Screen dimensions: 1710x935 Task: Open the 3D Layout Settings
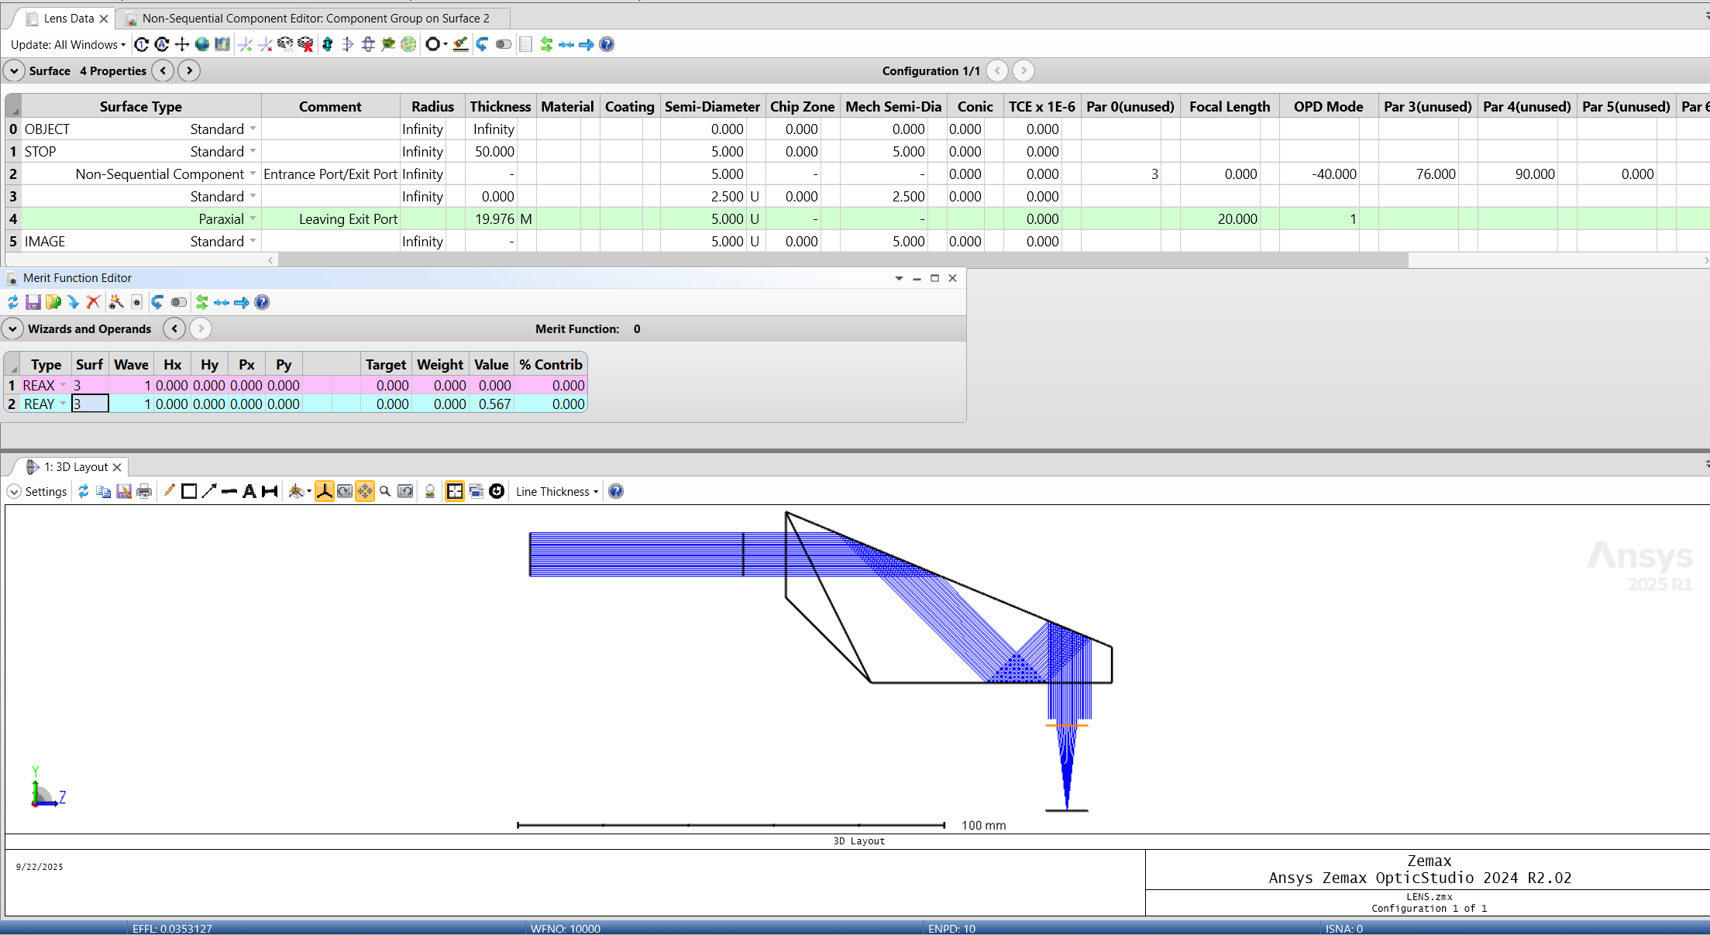coord(37,491)
